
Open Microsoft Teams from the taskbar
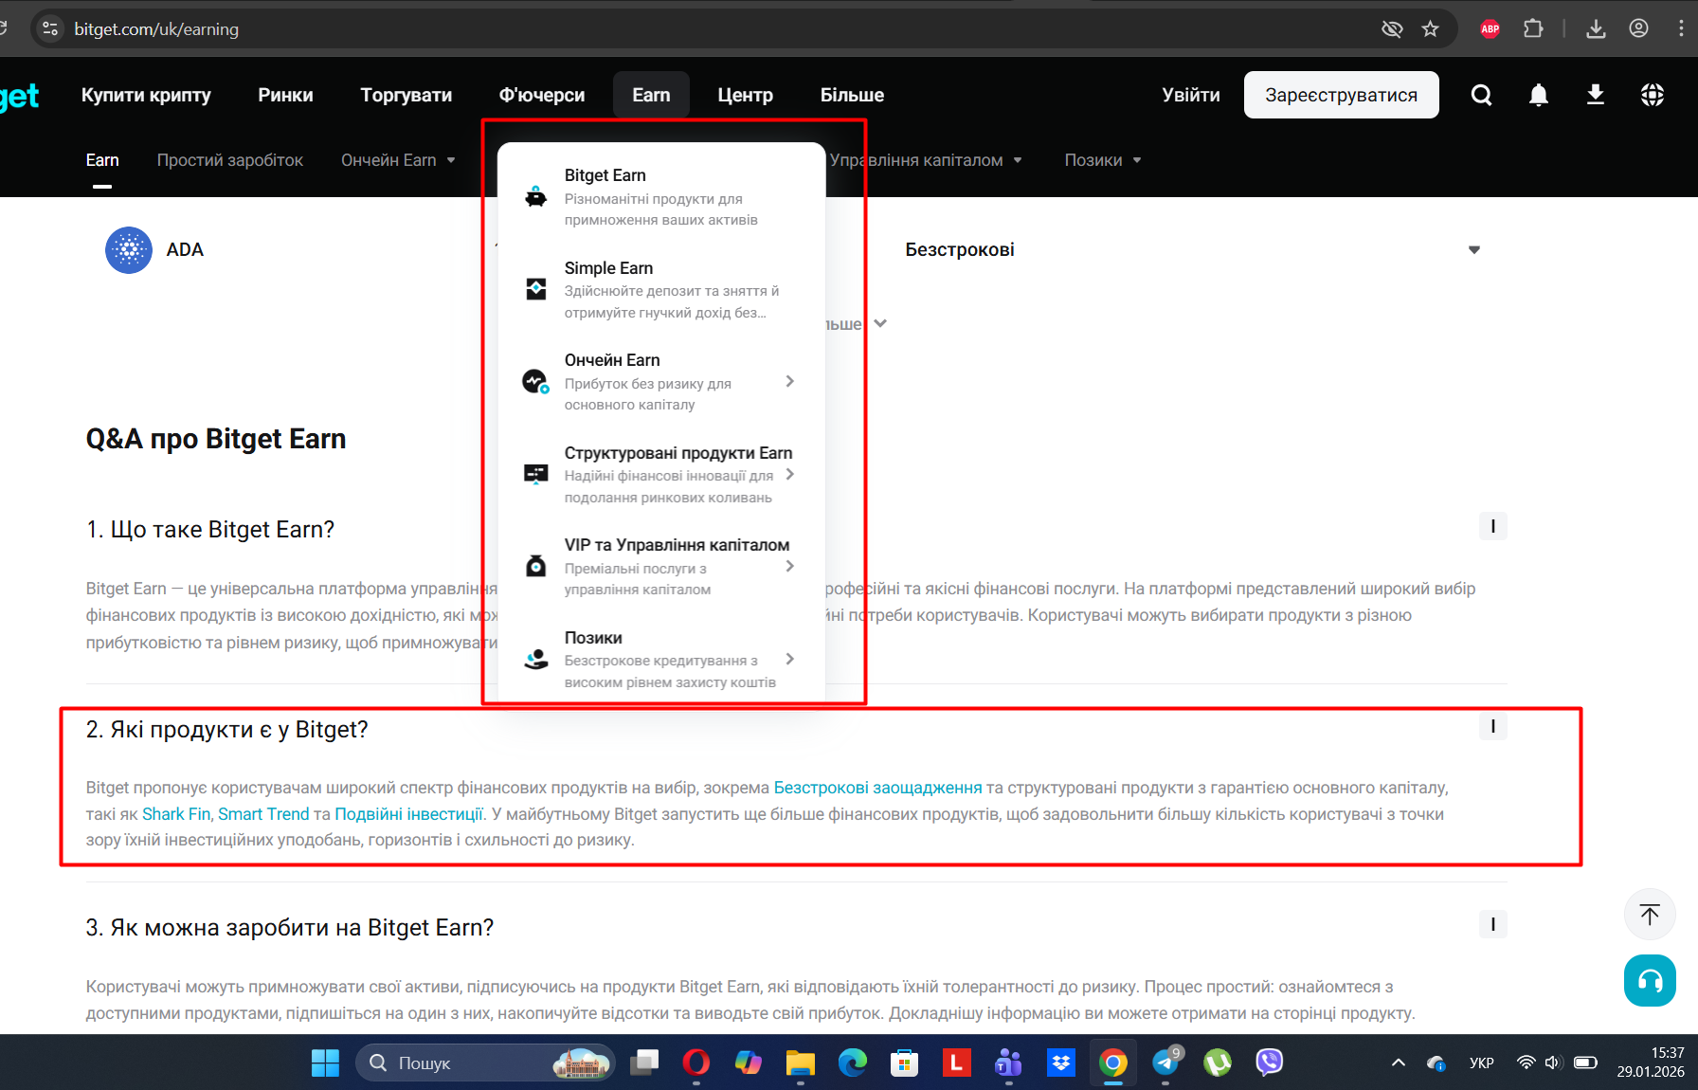point(1009,1063)
